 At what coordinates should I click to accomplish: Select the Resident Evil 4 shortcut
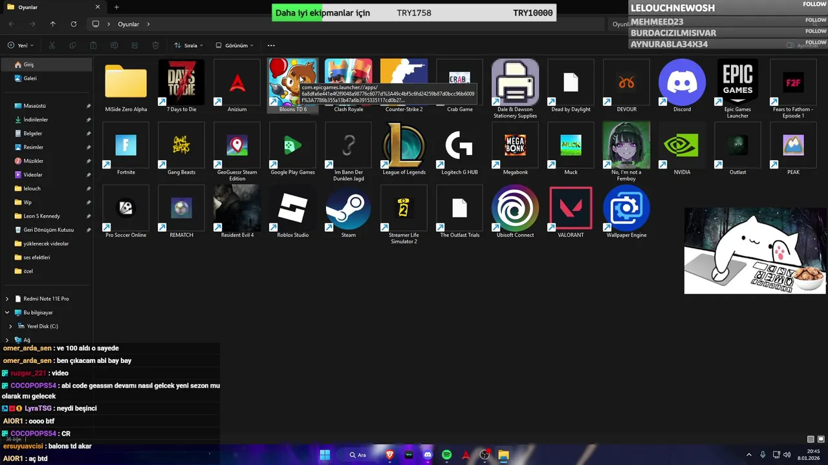coord(237,212)
